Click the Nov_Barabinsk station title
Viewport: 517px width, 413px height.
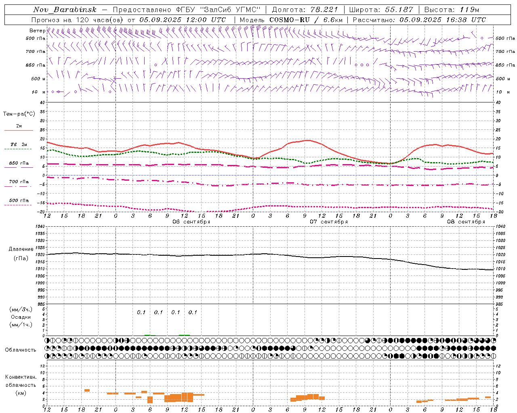pos(65,10)
